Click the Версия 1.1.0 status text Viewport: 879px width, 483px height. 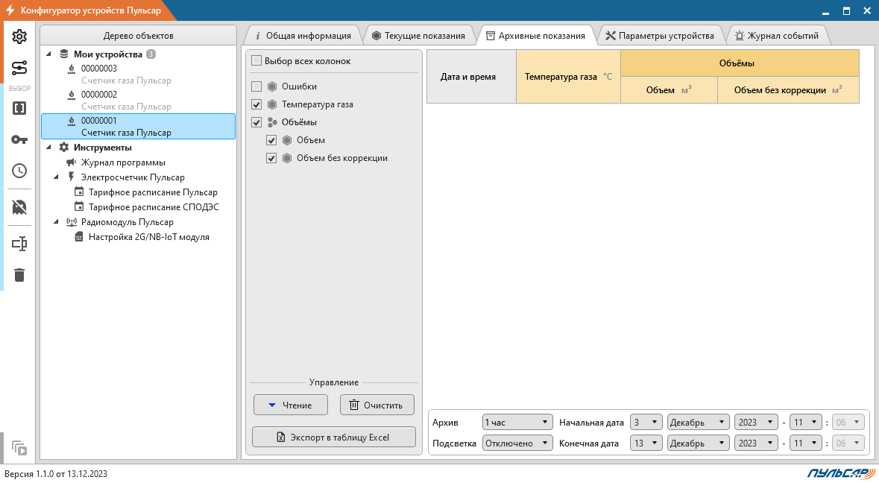[x=55, y=474]
